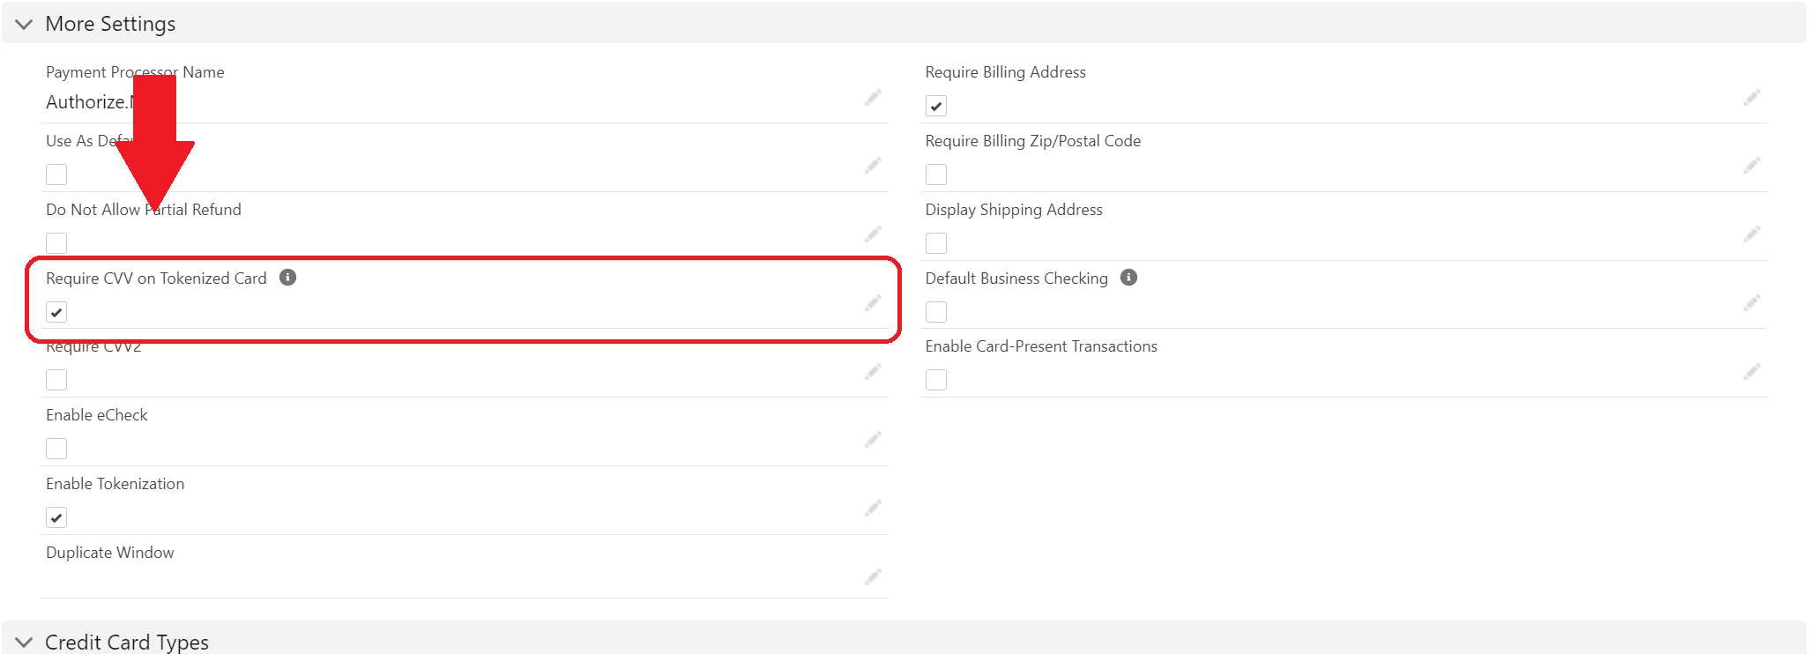
Task: Click edit pencil for Payment Processor Name
Action: coord(873,98)
